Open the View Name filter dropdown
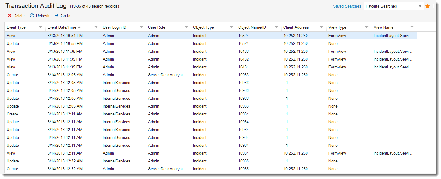 412,27
